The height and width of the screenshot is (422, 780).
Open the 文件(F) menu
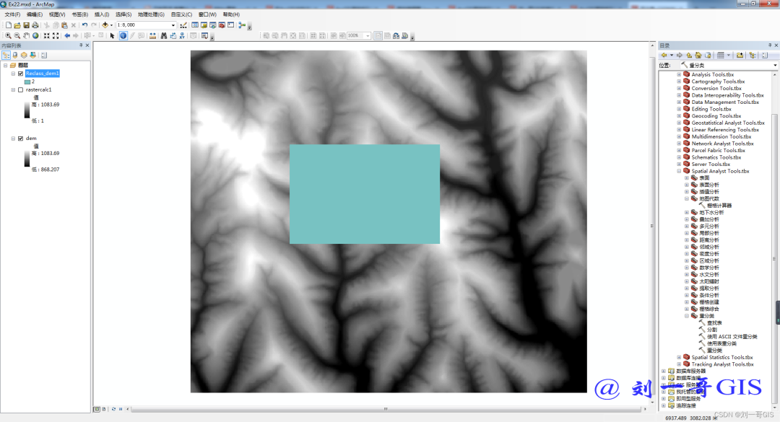(x=12, y=14)
